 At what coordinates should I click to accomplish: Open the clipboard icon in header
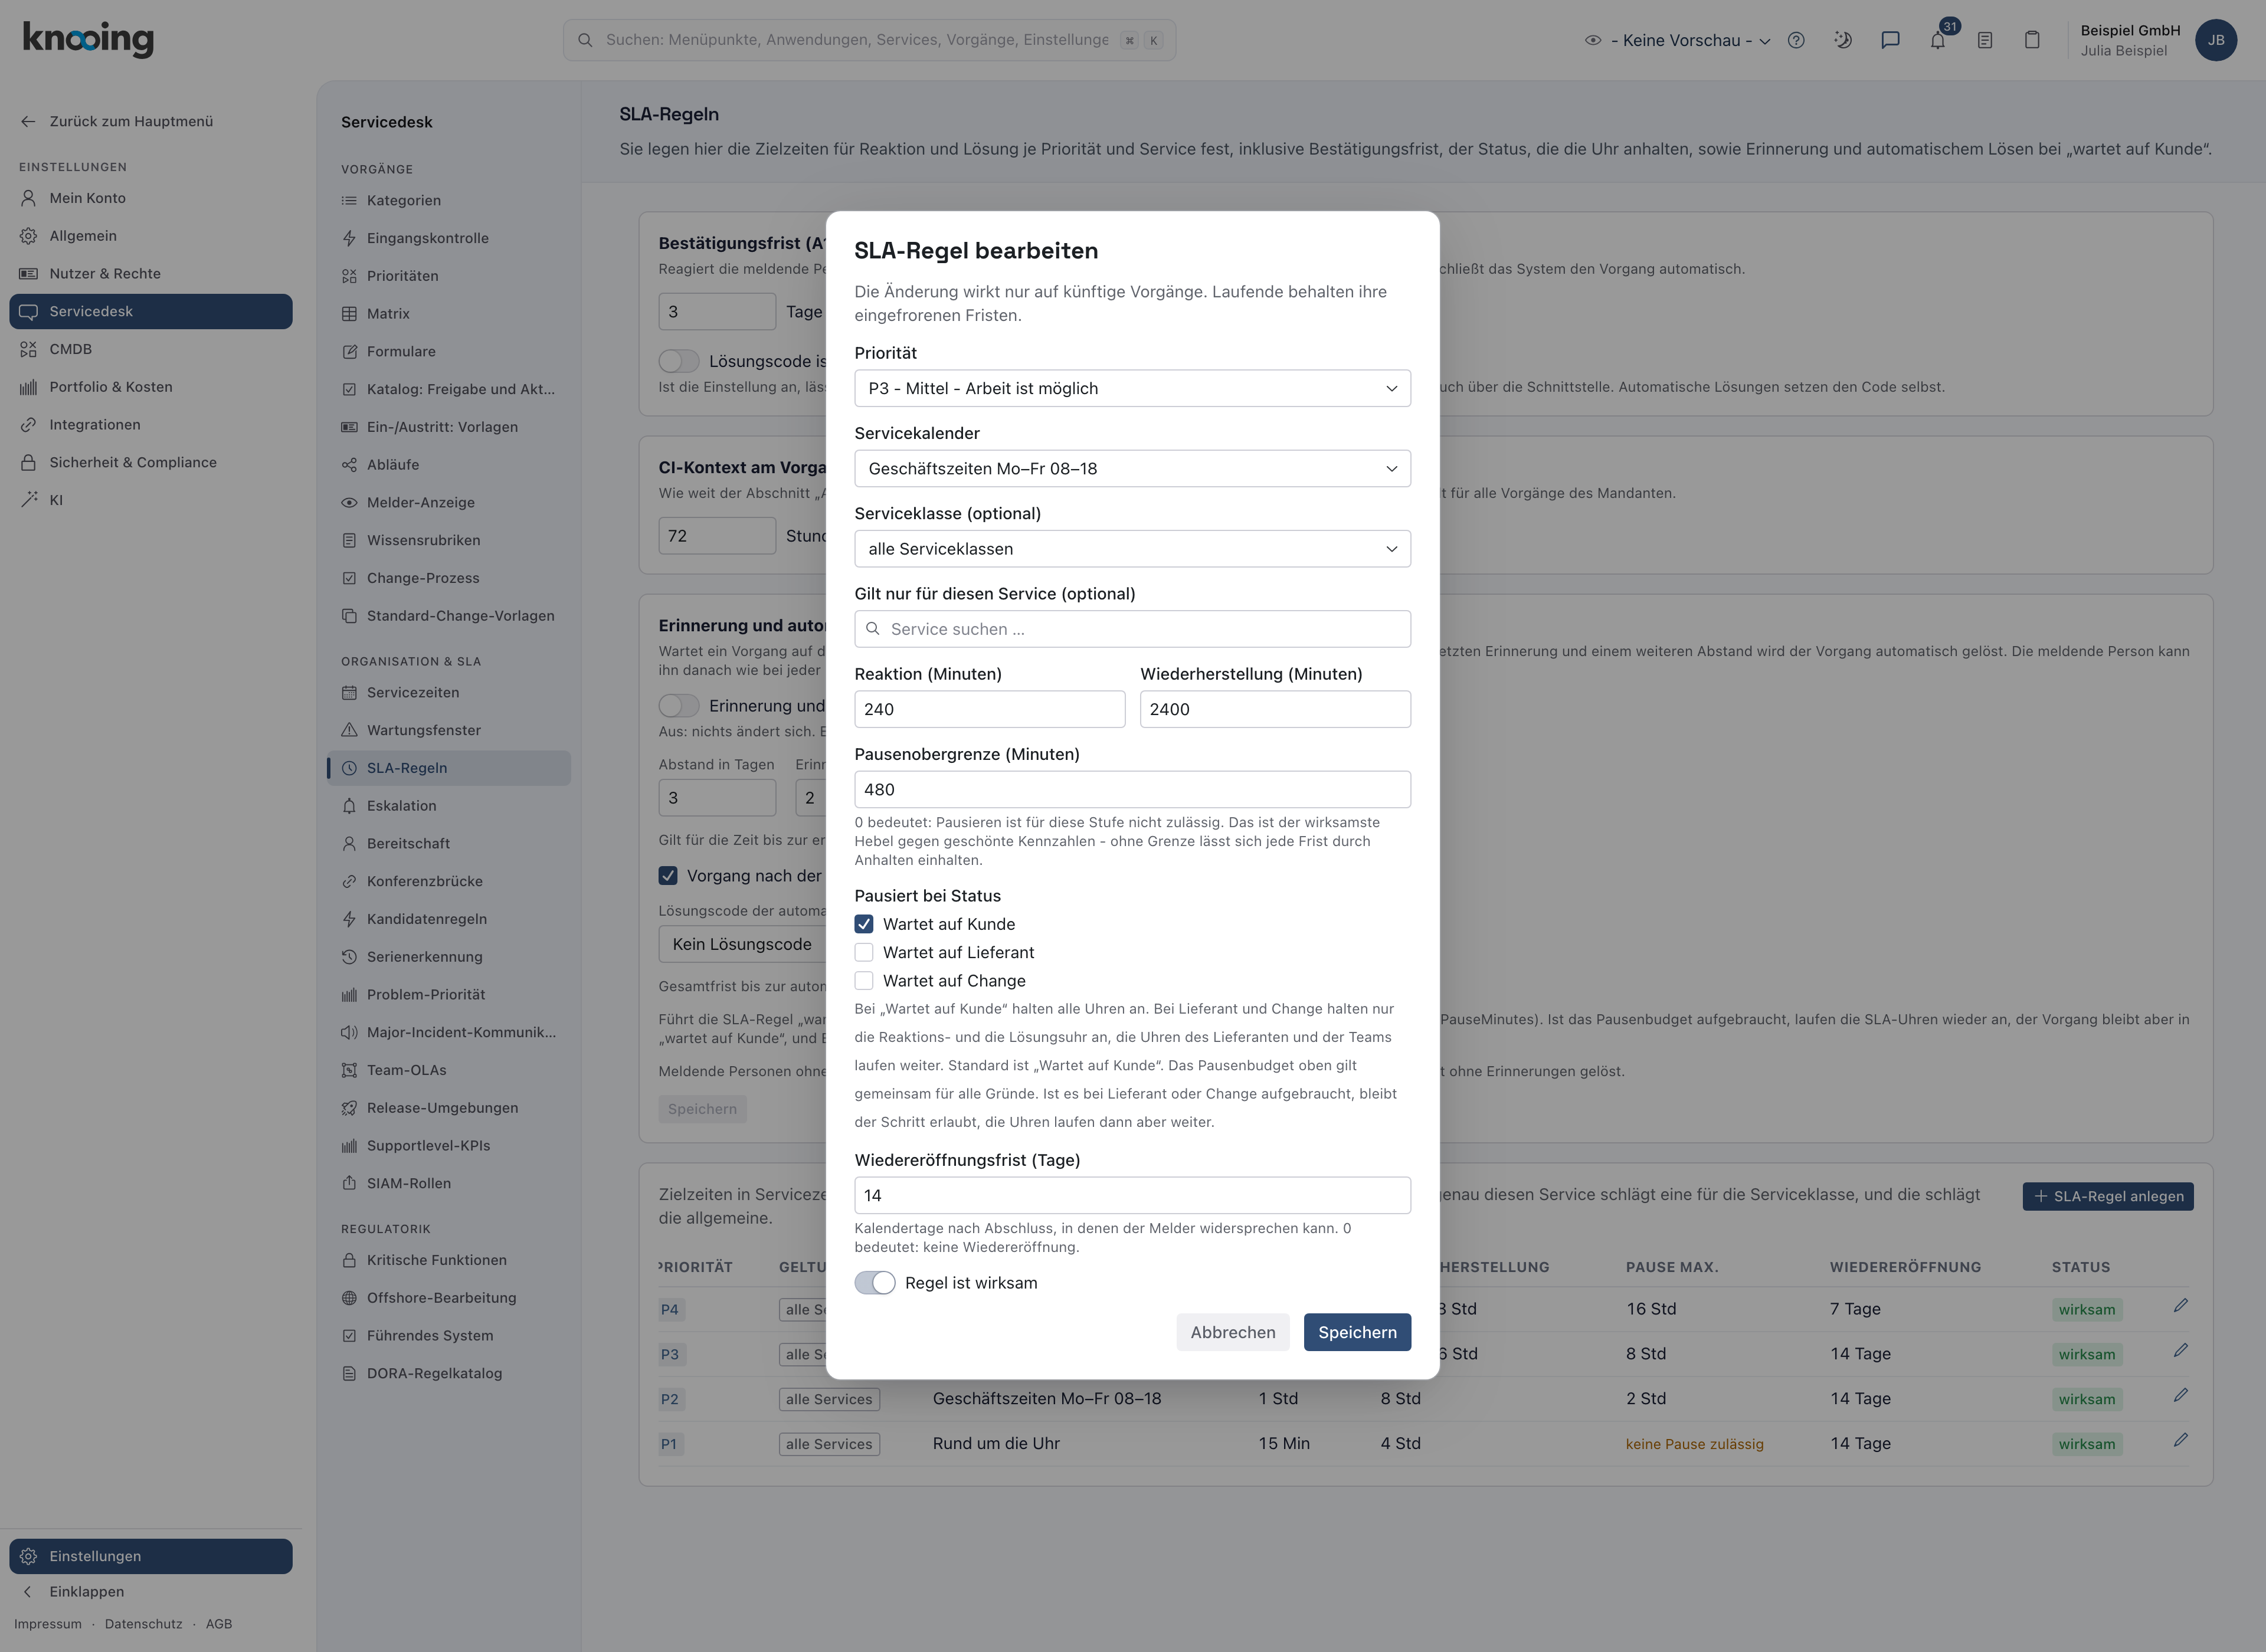coord(2032,40)
